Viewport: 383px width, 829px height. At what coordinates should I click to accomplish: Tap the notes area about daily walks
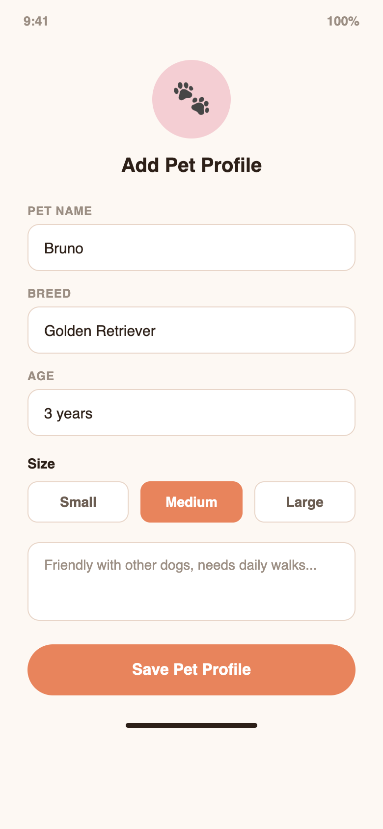click(x=191, y=581)
